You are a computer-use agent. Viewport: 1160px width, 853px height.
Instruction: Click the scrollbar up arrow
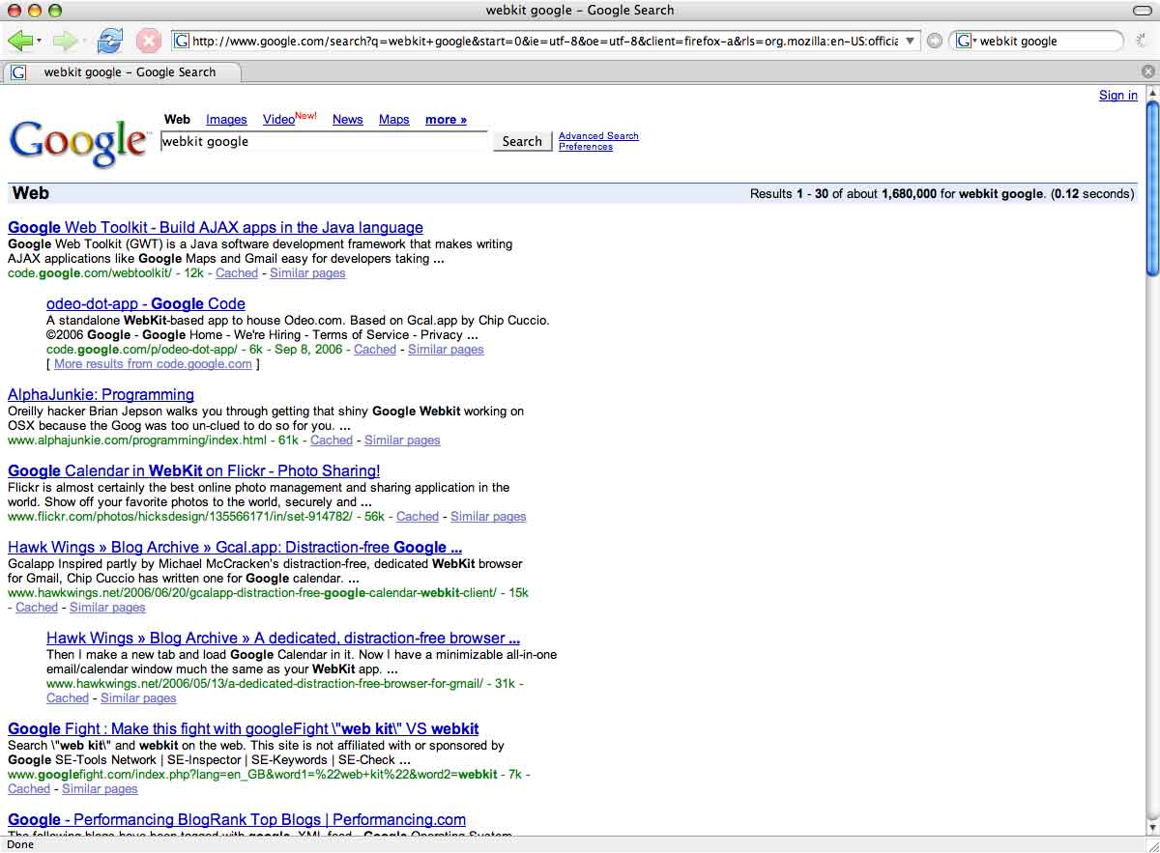point(1151,93)
